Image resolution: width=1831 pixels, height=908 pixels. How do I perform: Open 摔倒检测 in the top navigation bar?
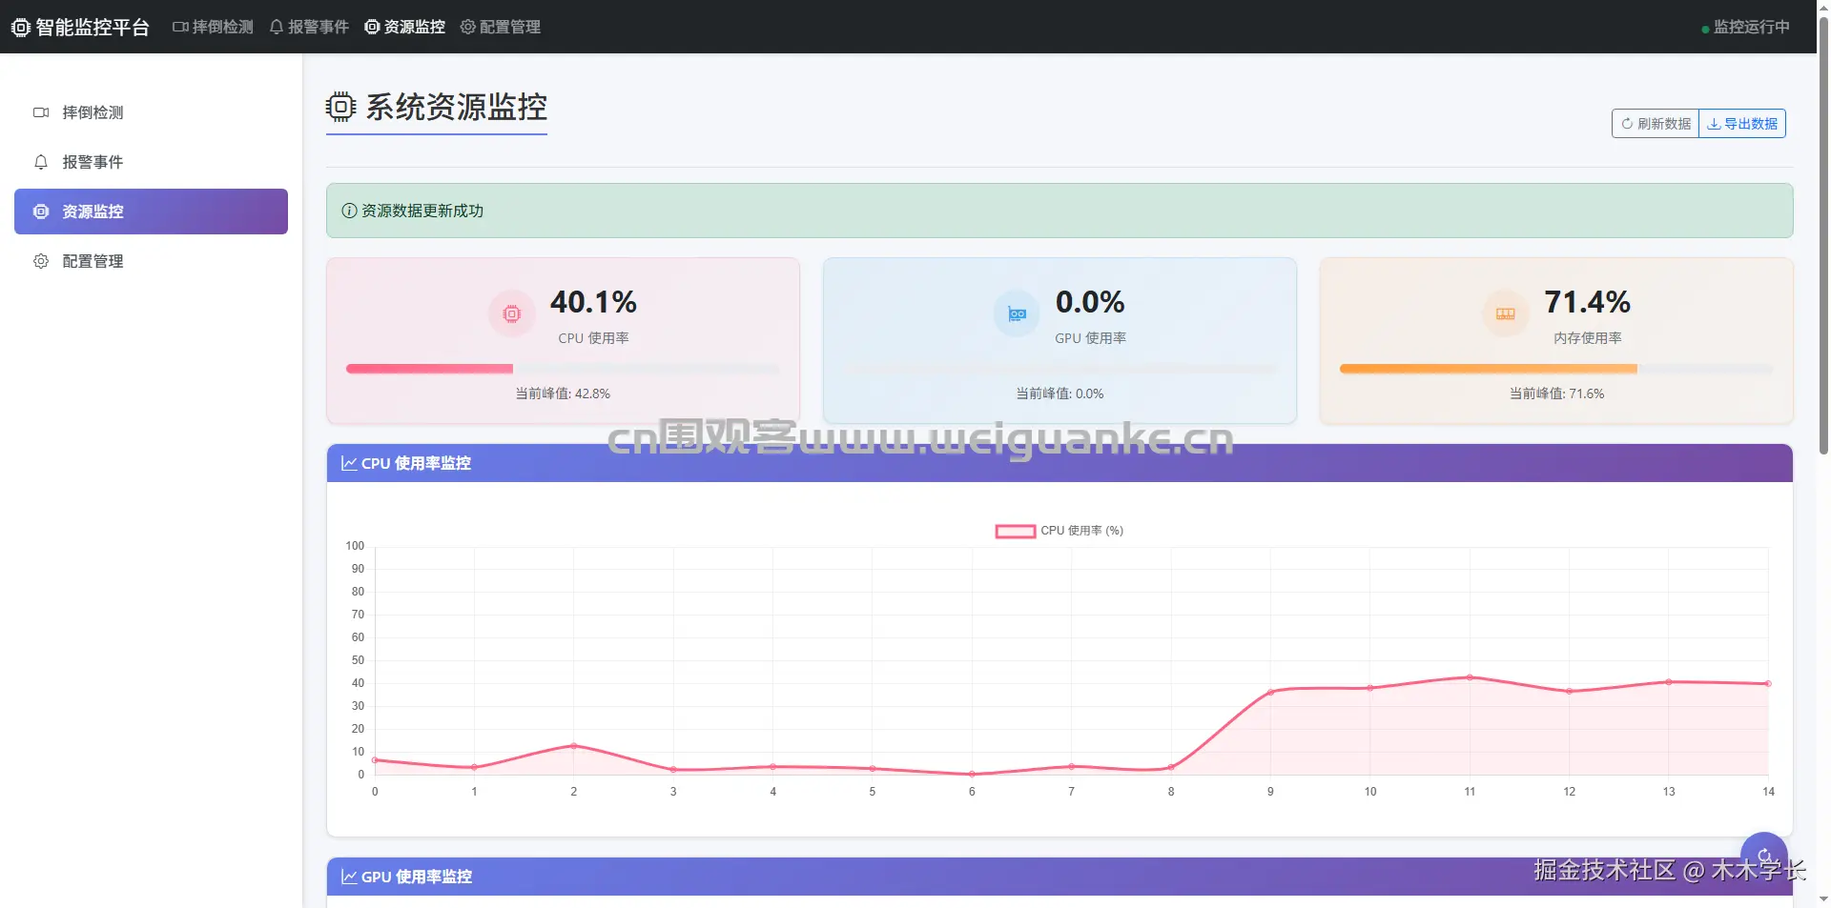click(x=213, y=27)
